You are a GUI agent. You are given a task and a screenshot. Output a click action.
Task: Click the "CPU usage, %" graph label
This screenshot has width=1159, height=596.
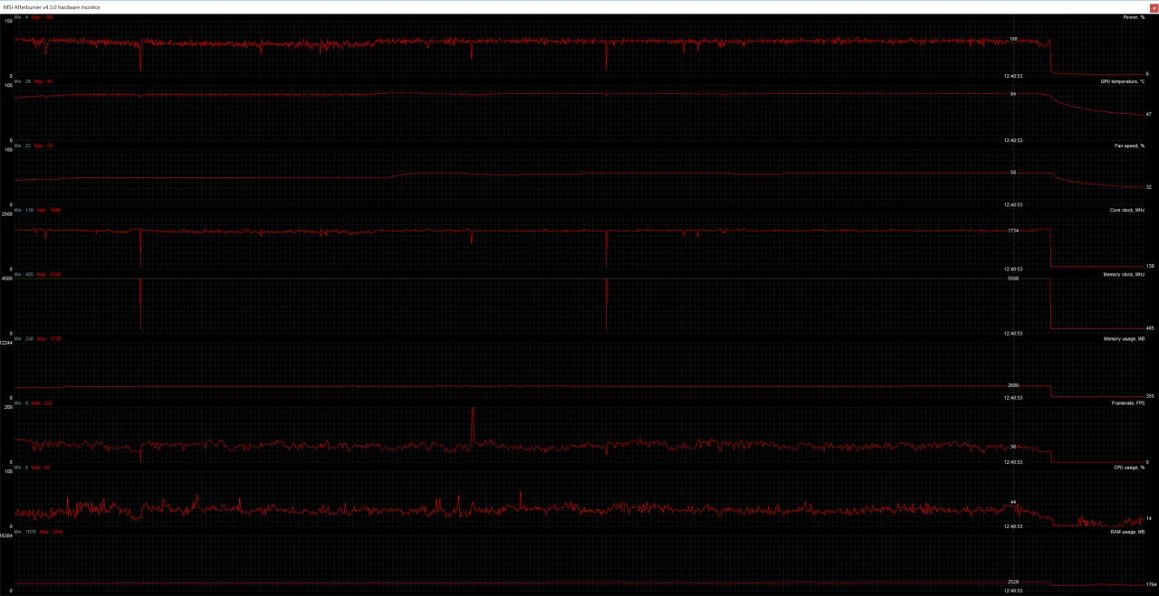coord(1129,468)
